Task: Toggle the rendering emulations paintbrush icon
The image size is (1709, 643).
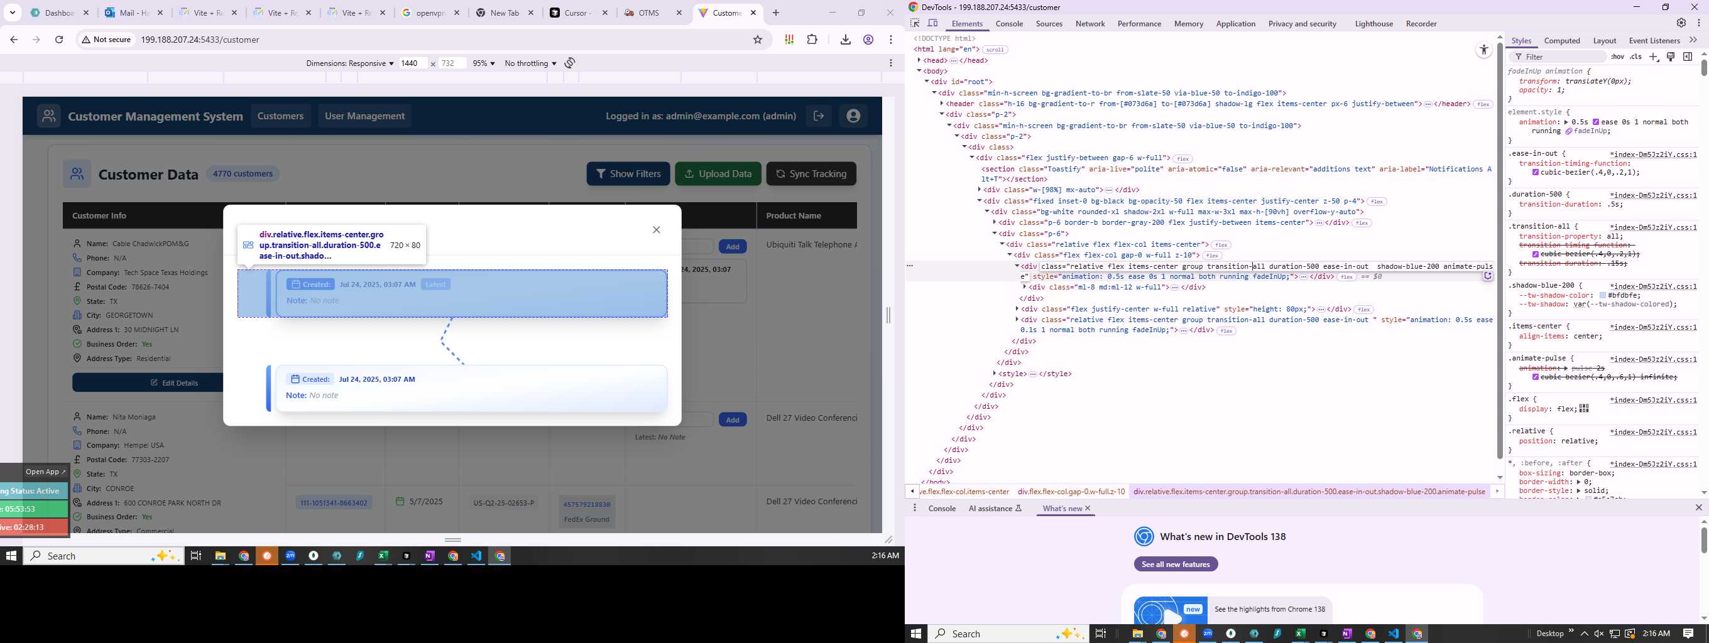Action: tap(1671, 57)
